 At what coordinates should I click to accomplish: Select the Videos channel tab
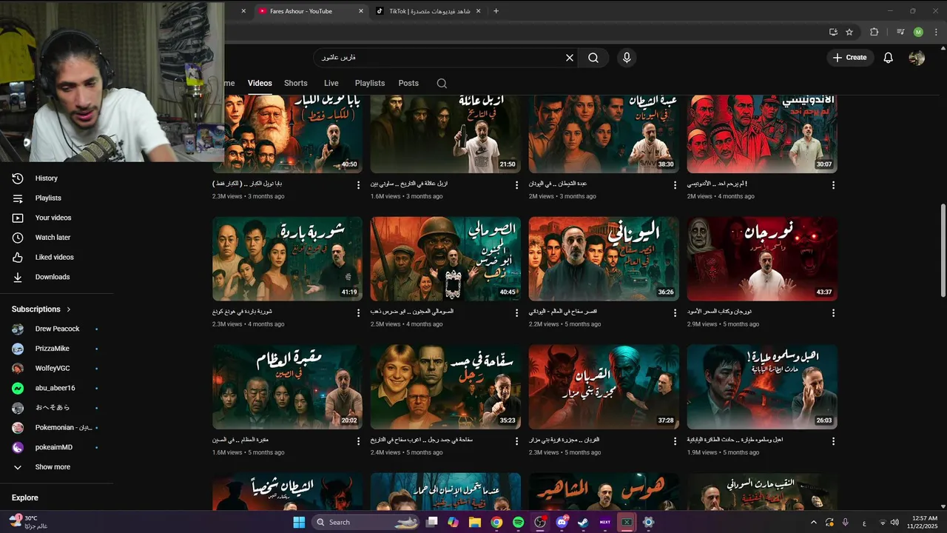pos(260,84)
